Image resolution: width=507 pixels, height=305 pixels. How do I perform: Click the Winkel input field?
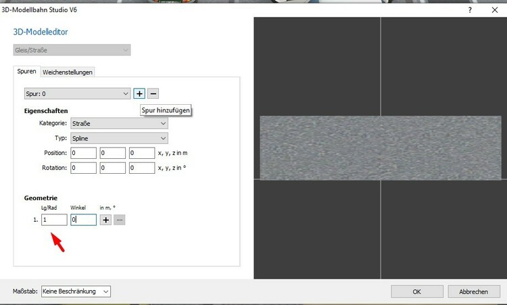83,220
